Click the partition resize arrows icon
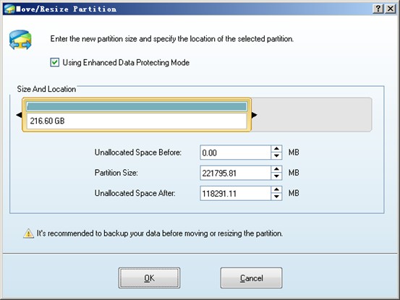Viewport: 400px width, 300px height. coord(20,40)
